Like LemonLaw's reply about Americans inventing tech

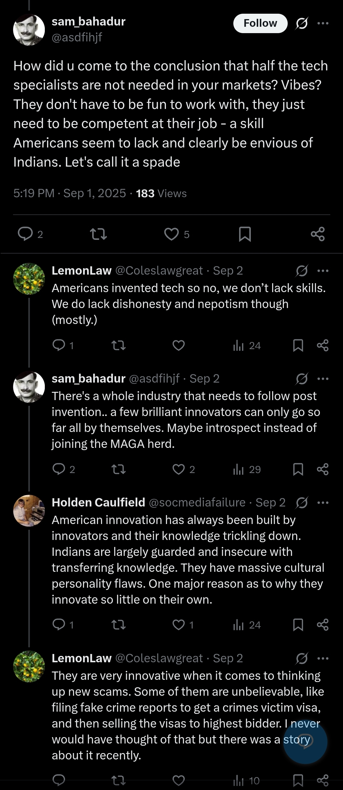click(x=179, y=345)
